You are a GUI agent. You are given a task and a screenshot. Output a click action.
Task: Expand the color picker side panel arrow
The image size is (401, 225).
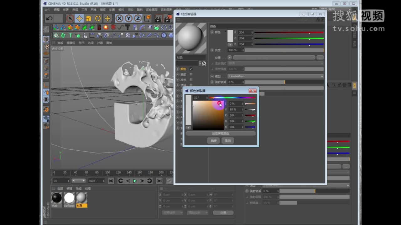[188, 128]
